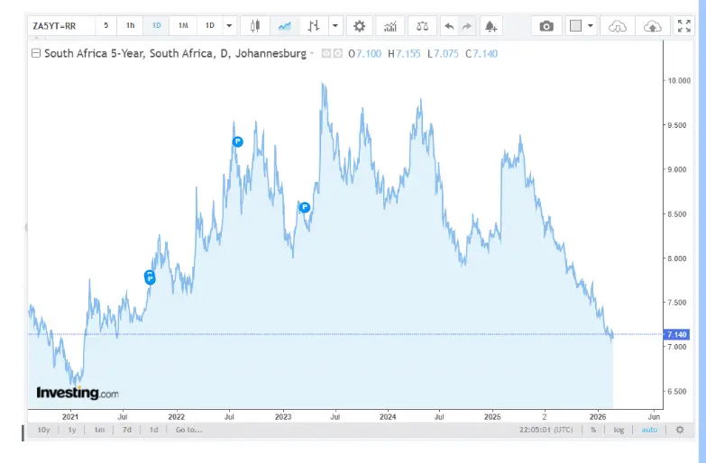This screenshot has width=706, height=463.
Task: Click the 10.000 price axis label
Action: 679,80
